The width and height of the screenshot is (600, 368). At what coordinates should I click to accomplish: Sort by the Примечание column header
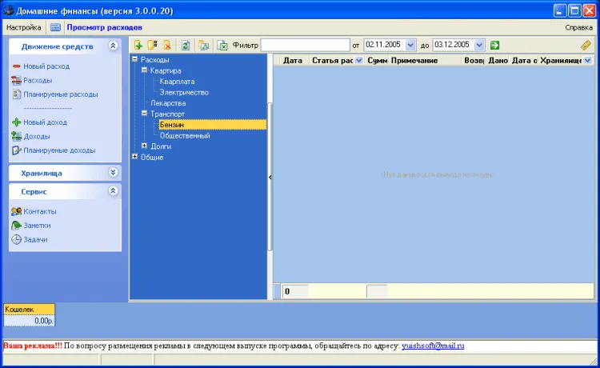pos(414,61)
